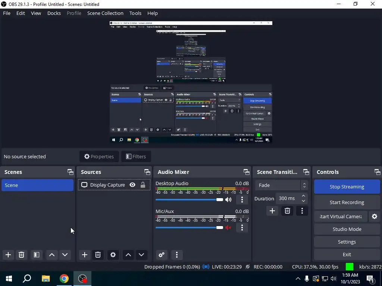Open the Docks menu

54,13
